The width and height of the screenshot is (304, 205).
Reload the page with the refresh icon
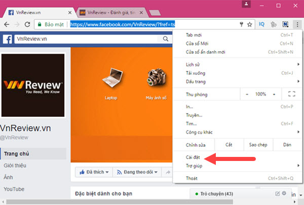click(27, 24)
